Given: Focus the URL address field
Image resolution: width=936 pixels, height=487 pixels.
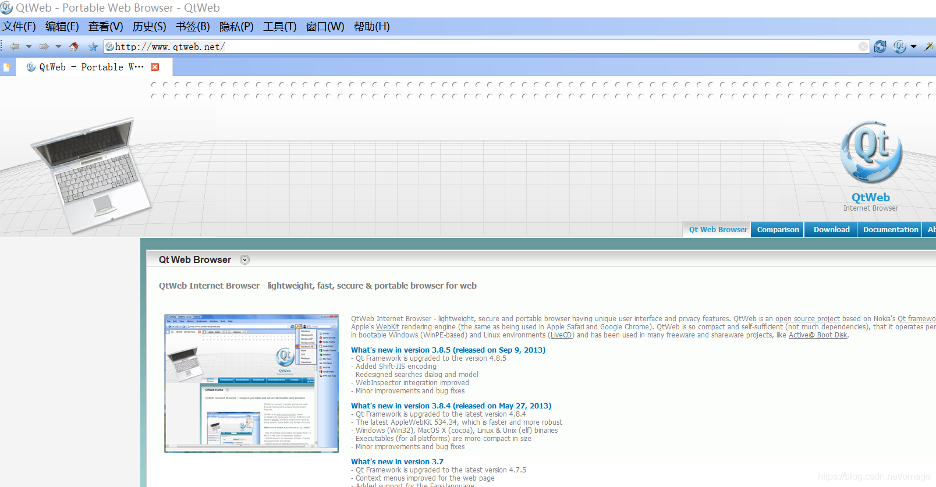Looking at the screenshot, I should (486, 47).
